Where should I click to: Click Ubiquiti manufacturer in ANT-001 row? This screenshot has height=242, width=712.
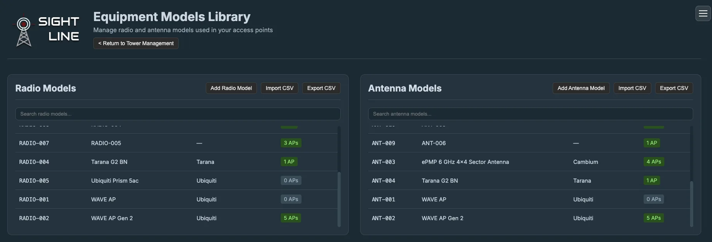[x=583, y=199]
